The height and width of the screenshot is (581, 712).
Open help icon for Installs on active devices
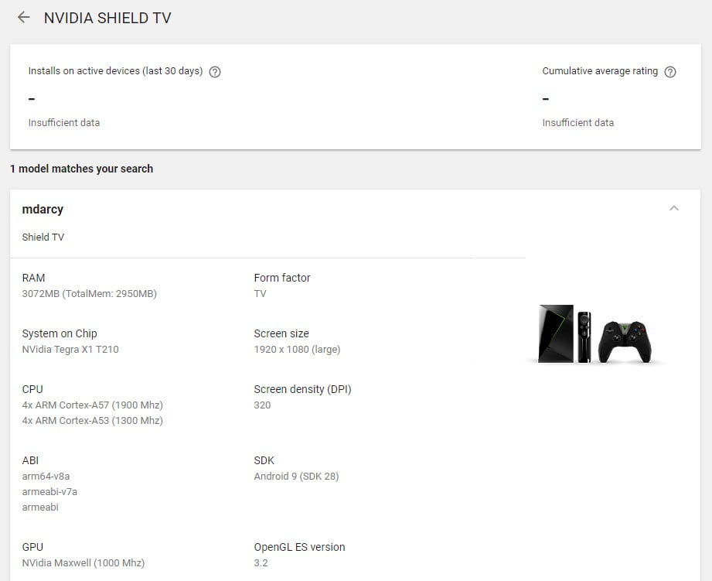point(215,72)
